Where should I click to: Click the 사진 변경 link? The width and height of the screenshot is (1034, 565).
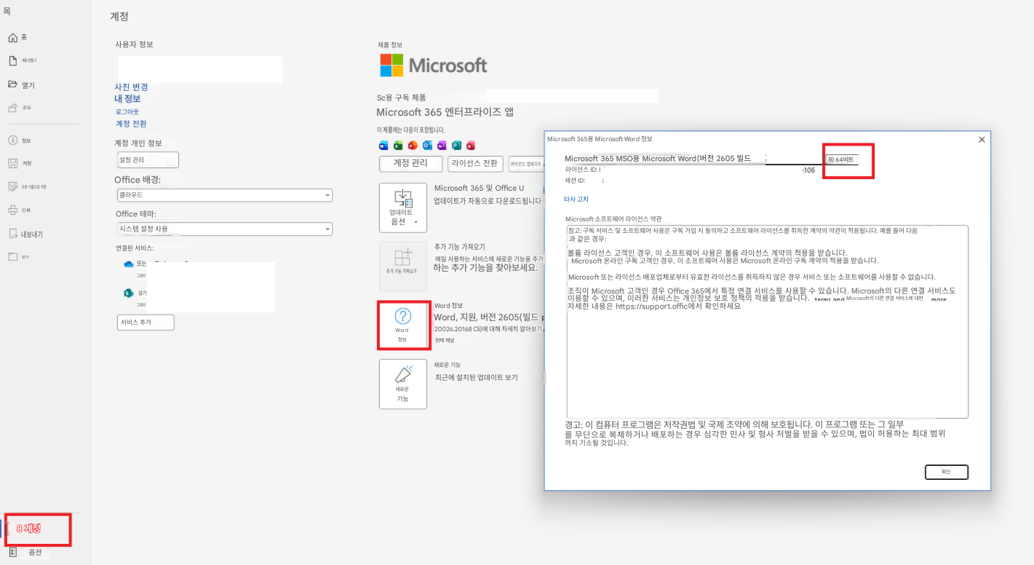coord(131,87)
